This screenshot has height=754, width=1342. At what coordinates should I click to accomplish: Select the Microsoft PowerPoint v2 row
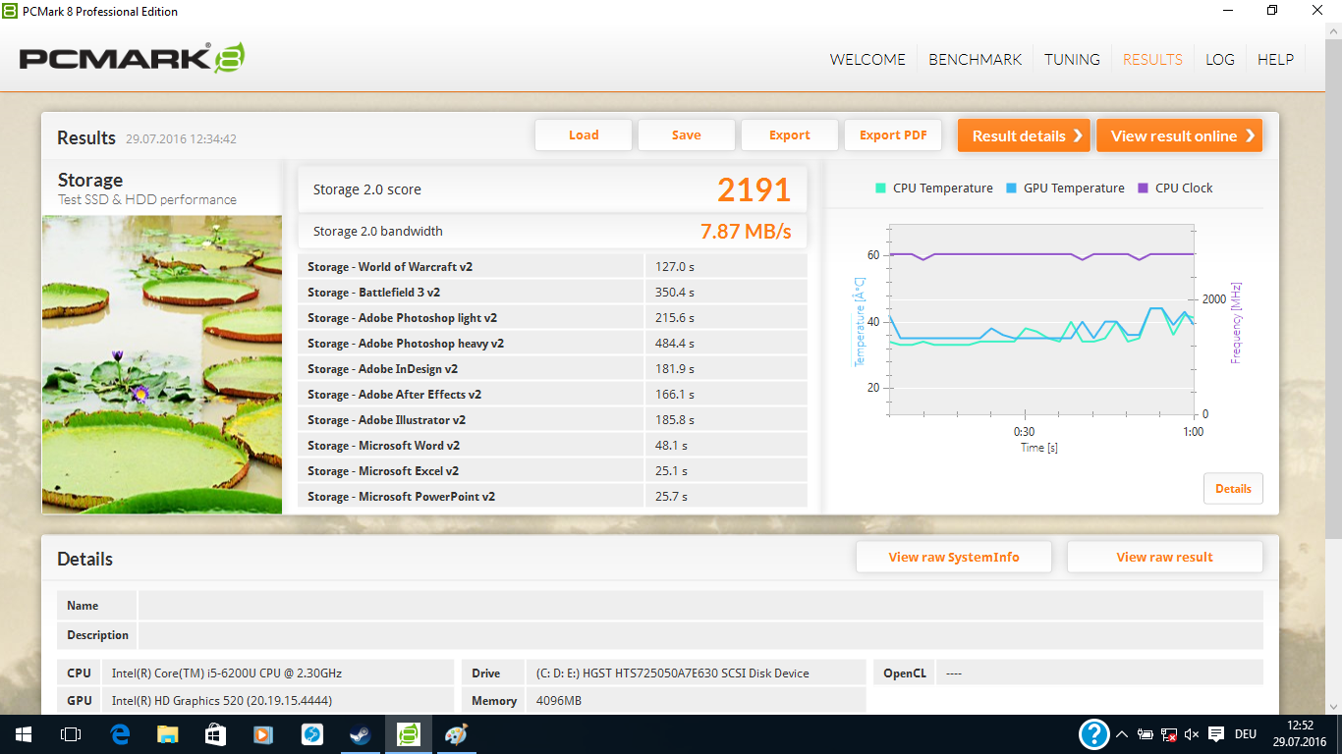[x=552, y=497]
